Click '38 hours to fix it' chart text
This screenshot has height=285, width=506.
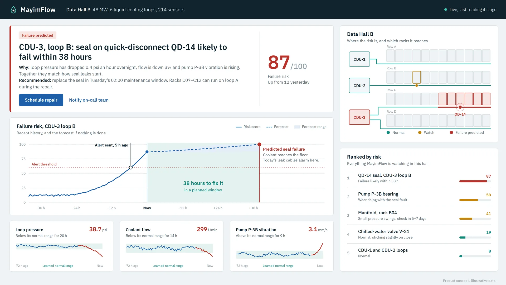203,183
